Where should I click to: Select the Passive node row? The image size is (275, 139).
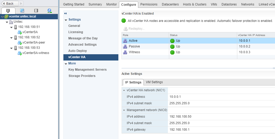pos(198,46)
